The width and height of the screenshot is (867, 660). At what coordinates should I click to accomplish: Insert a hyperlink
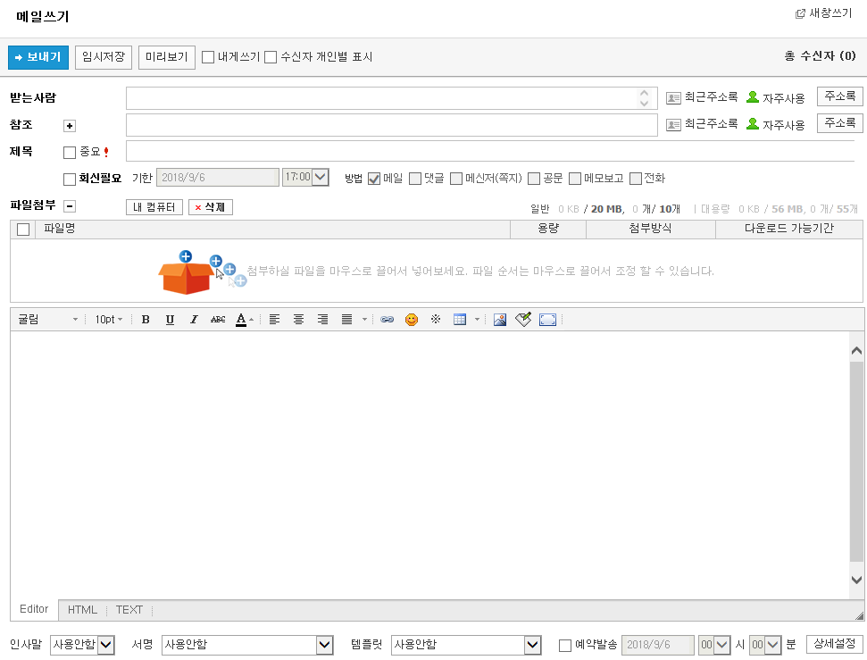[387, 320]
